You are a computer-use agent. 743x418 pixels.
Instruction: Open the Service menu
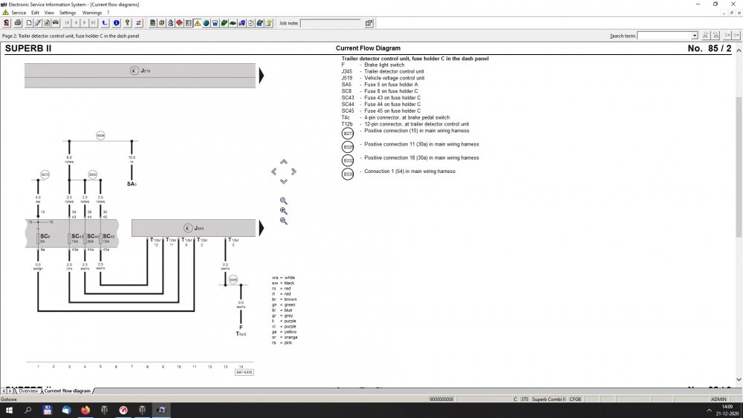[19, 13]
